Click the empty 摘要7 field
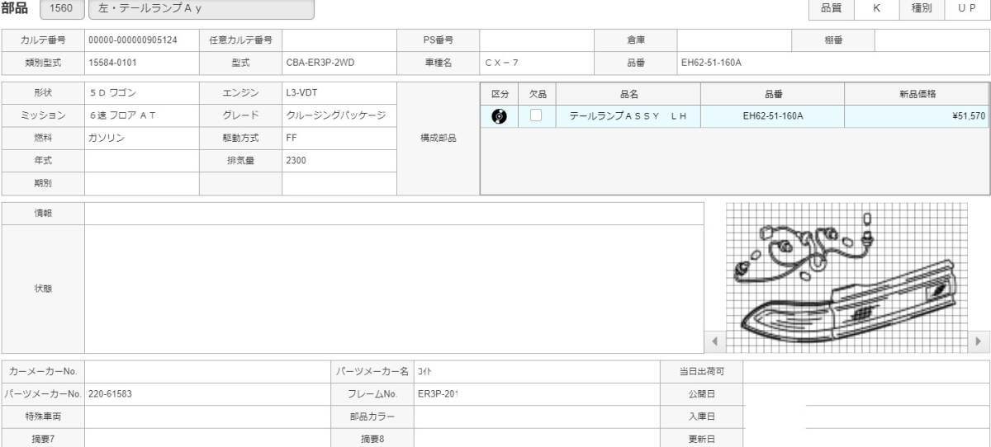 click(x=207, y=439)
